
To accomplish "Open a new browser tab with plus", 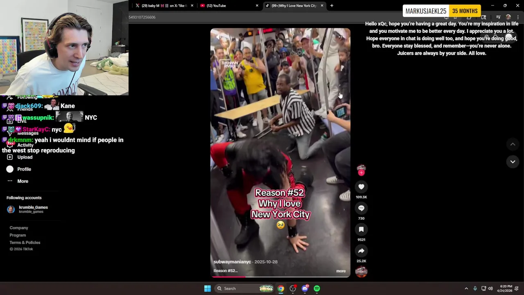I will point(332,6).
